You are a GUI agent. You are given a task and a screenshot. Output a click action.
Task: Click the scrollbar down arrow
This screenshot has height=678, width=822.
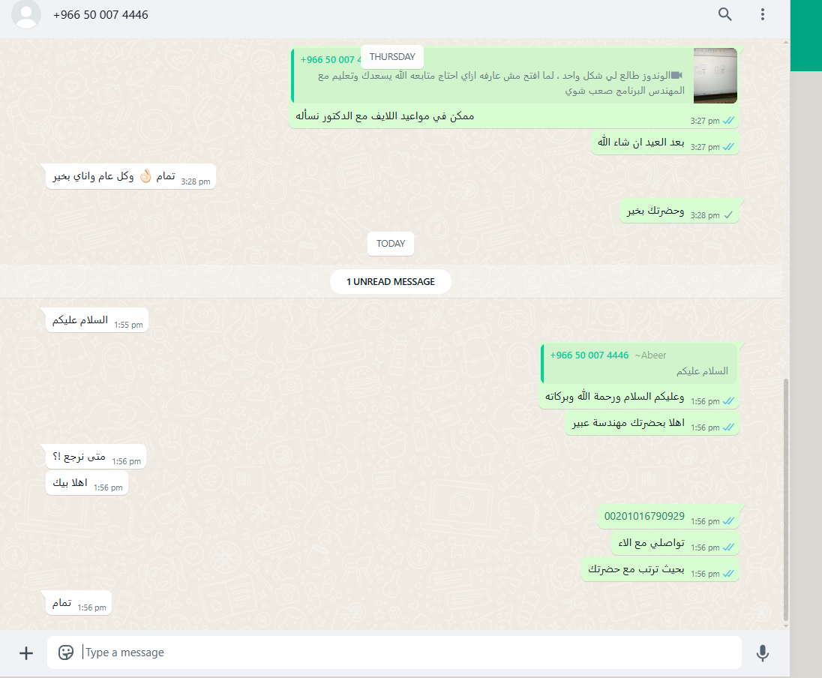(785, 625)
